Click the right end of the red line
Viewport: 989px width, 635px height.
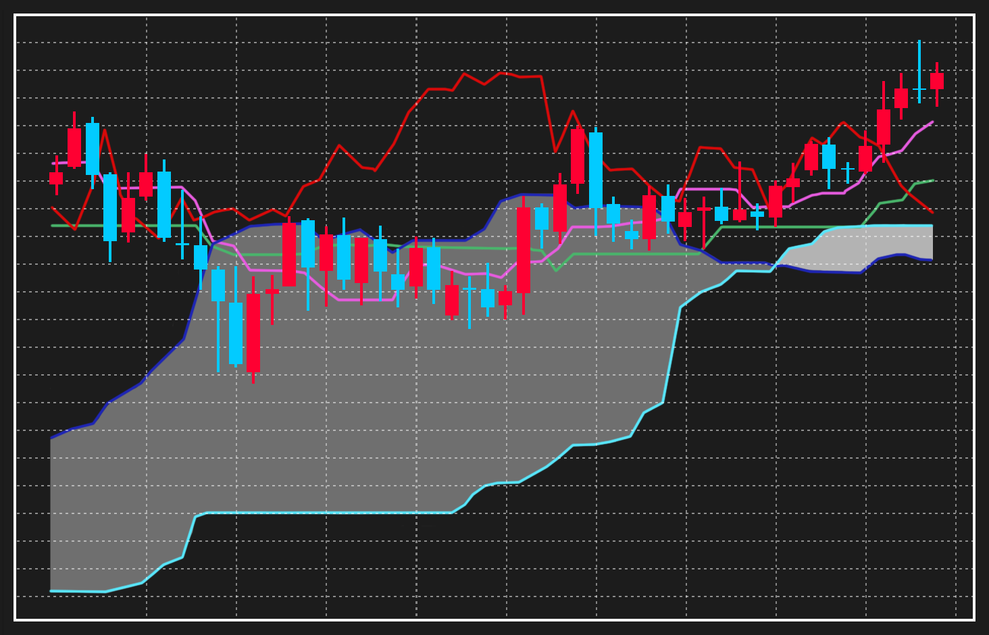(932, 212)
